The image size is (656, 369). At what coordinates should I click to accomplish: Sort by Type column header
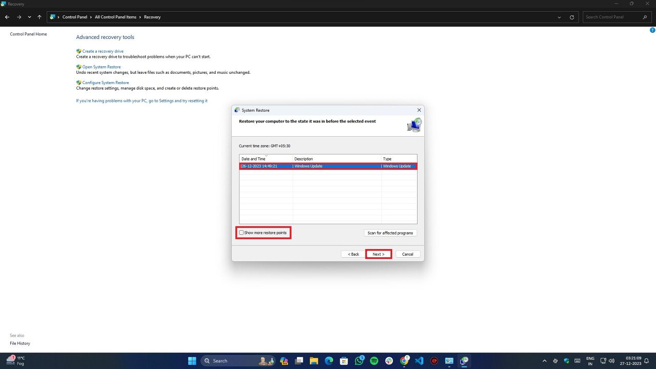coord(399,159)
